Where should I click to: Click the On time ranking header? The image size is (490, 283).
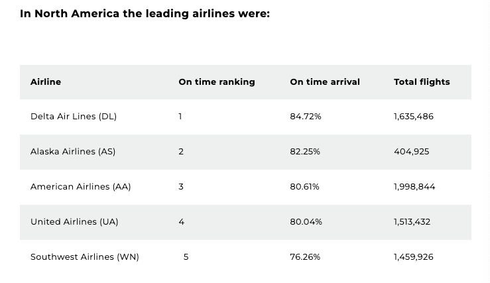(x=216, y=82)
